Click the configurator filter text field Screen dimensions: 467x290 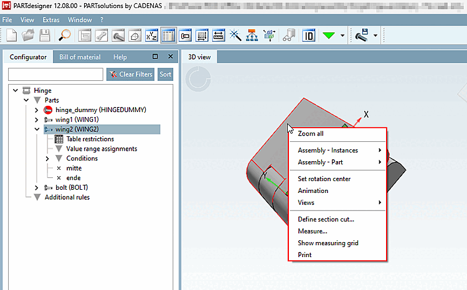[55, 74]
